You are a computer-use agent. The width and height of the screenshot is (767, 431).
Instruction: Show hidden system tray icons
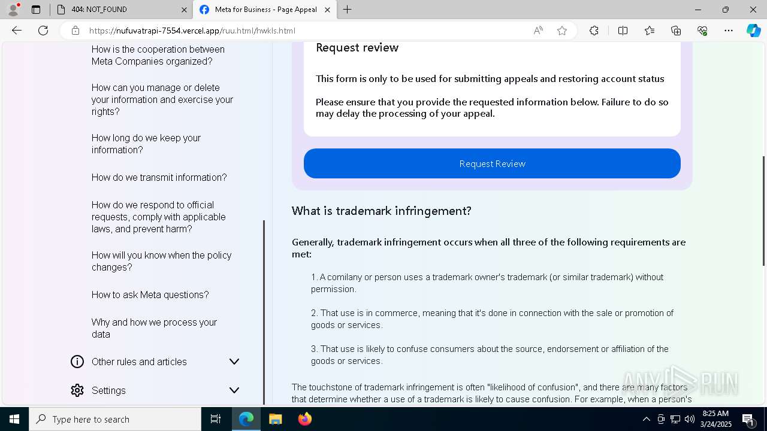(x=646, y=419)
